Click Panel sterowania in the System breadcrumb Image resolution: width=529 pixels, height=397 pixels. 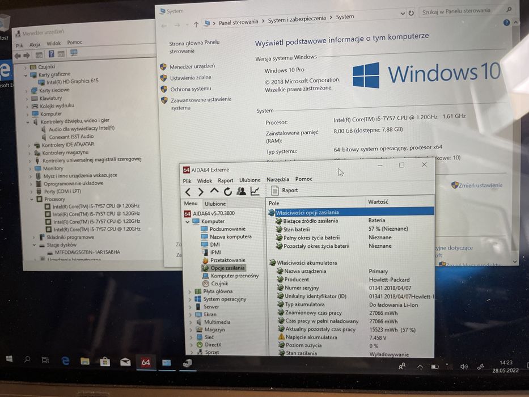point(238,22)
